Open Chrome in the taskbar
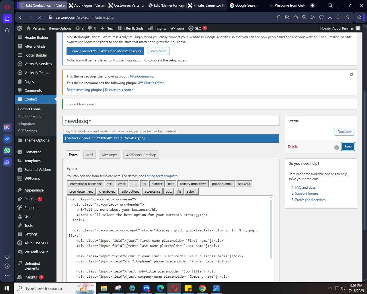 pos(202,288)
